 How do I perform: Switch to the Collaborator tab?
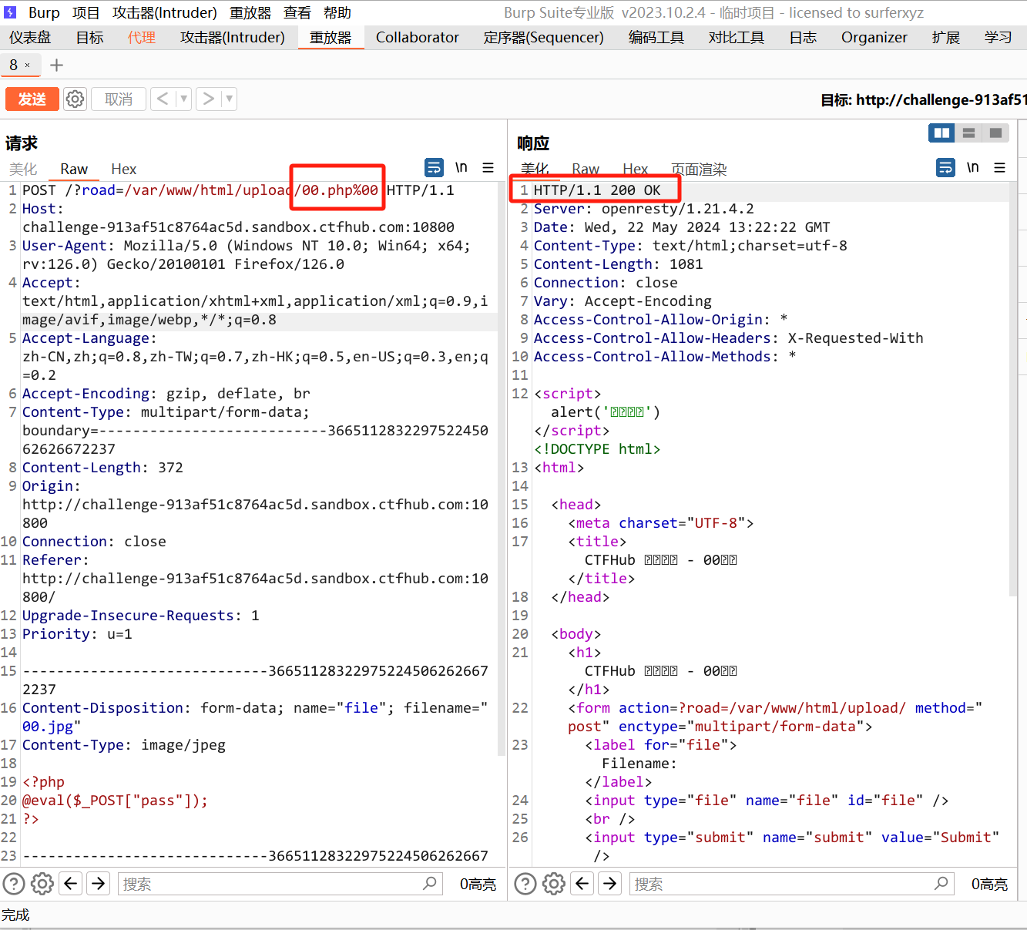418,38
